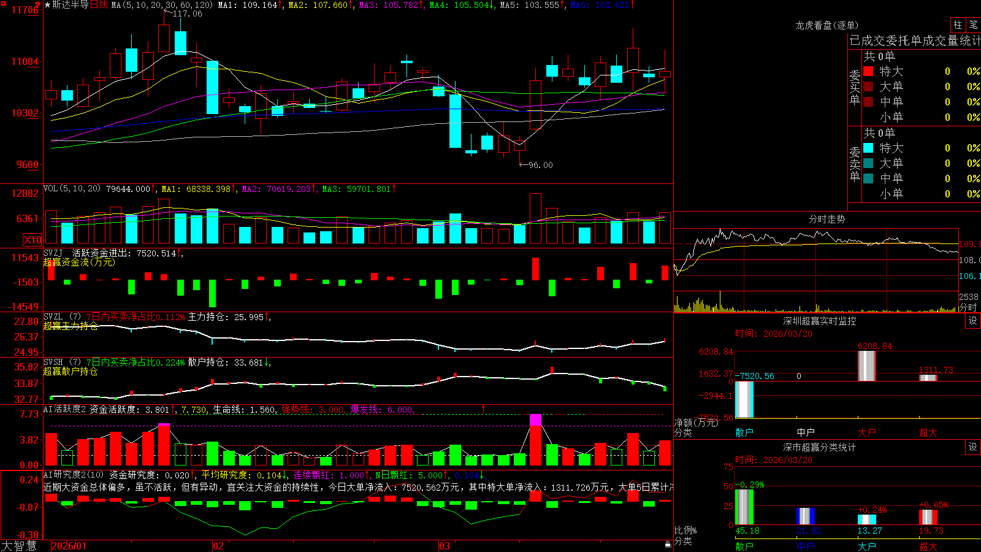Select 中户 under 深圳超赢实时监控
This screenshot has width=981, height=552.
[x=806, y=432]
